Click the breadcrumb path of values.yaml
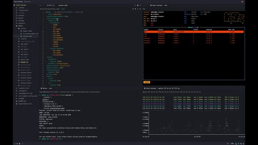258x145 pixels. (x=50, y=9)
